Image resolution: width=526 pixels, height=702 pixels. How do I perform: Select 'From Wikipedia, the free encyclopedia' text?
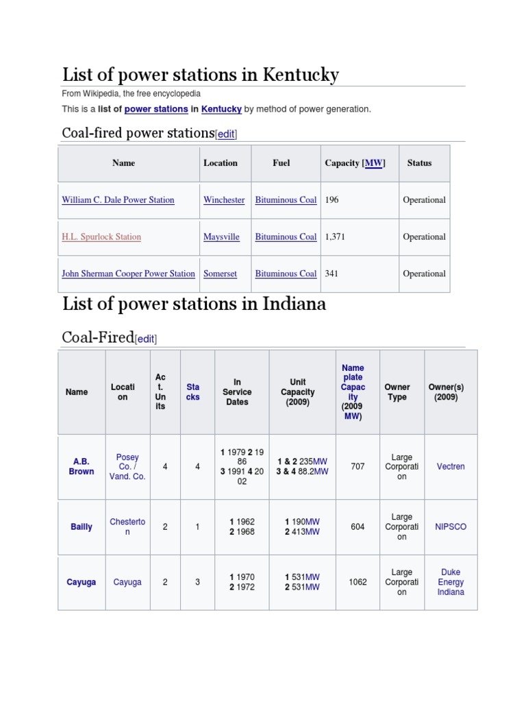pyautogui.click(x=131, y=93)
